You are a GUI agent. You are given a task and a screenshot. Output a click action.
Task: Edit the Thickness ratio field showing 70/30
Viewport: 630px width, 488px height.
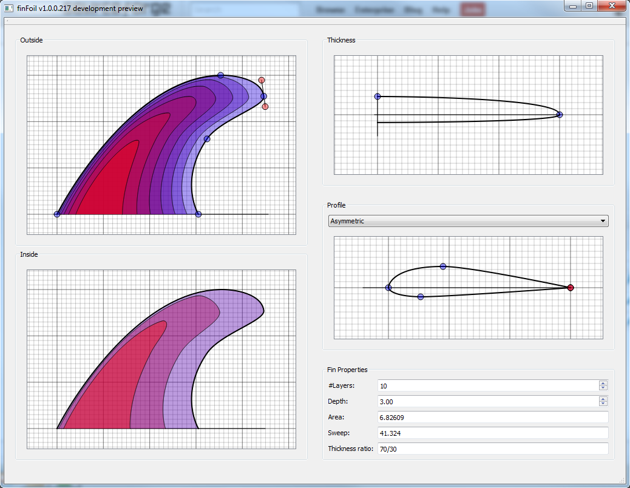click(492, 449)
